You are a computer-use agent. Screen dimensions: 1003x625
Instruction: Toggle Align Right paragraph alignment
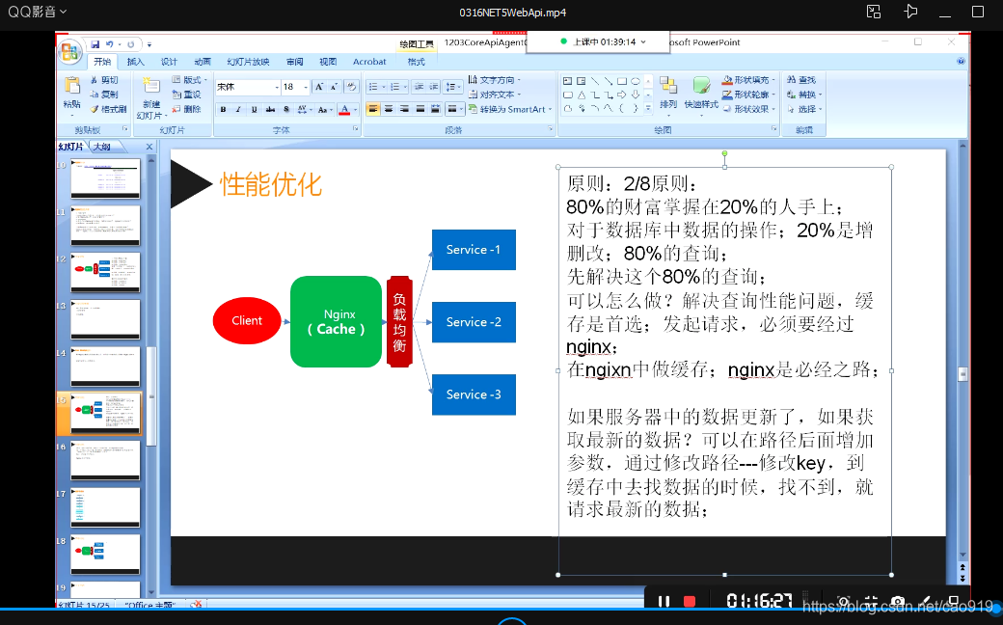pyautogui.click(x=404, y=109)
